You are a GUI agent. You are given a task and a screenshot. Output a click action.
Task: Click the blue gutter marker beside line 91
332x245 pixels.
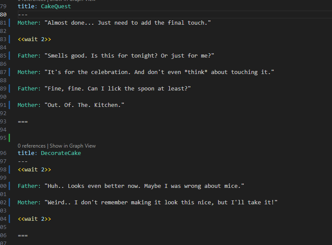(10, 105)
